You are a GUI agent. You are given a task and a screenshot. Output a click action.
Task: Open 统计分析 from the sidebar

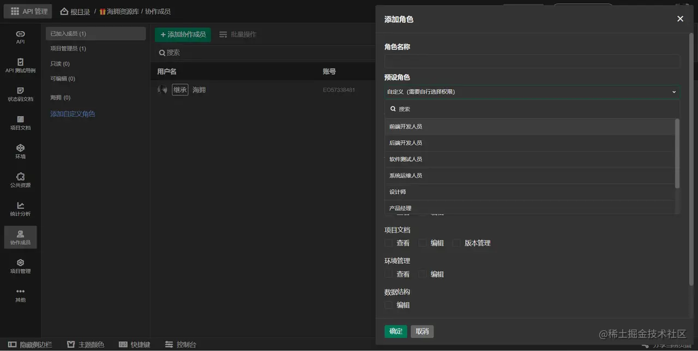[20, 210]
